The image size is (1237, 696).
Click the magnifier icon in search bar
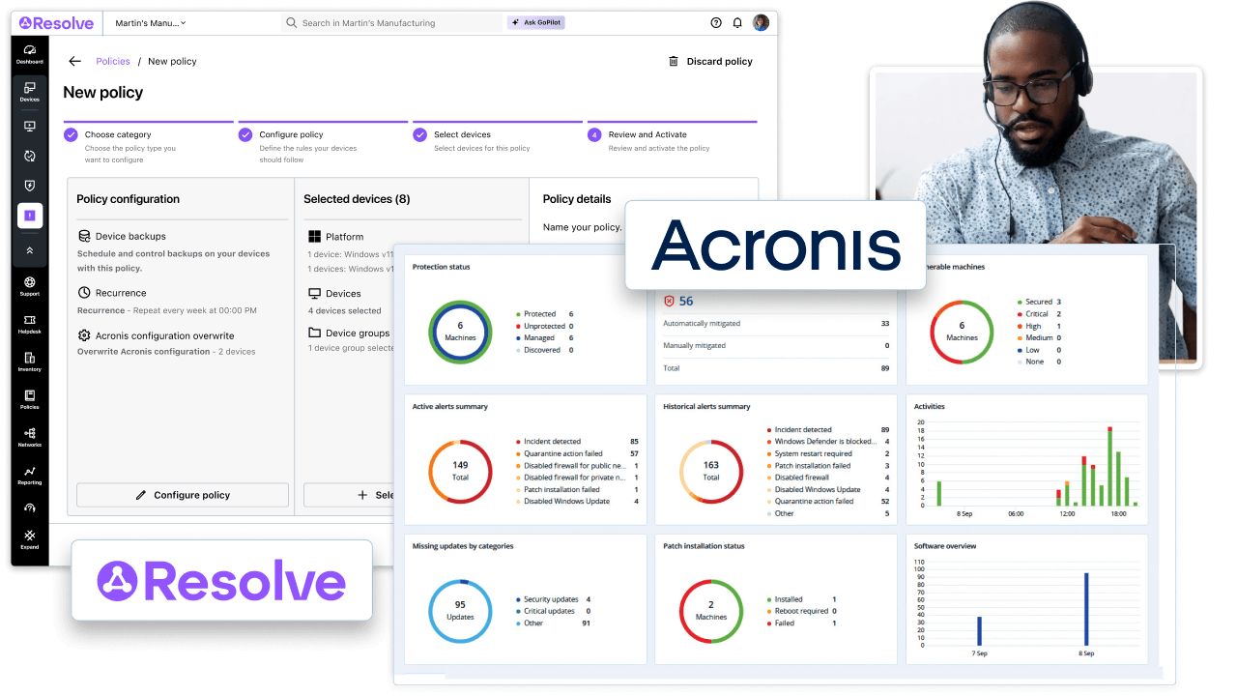tap(292, 22)
